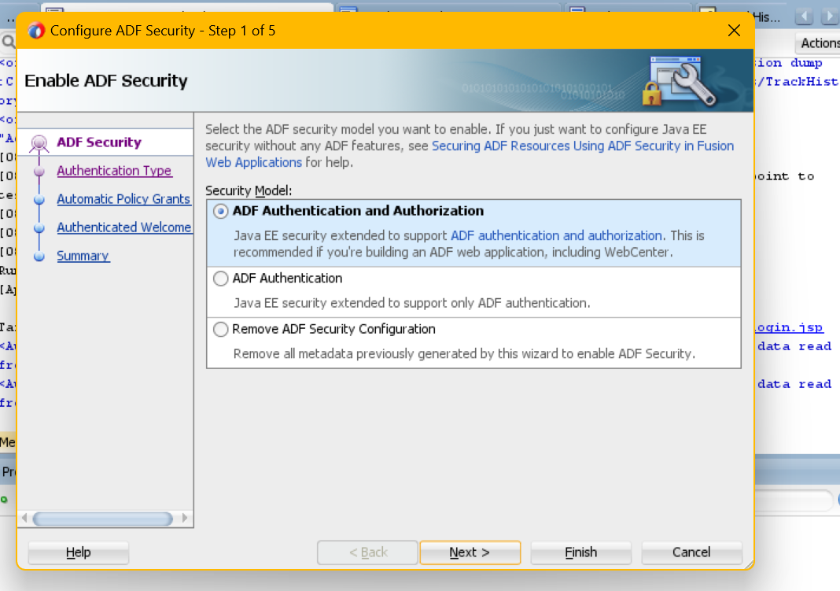This screenshot has width=840, height=591.
Task: Open the Summary step link
Action: (x=83, y=256)
